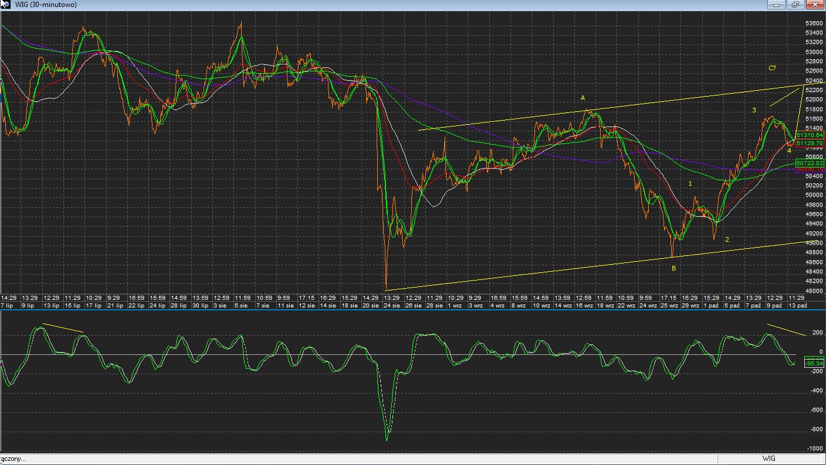Click the 51310.64 price label on axis
The height and width of the screenshot is (465, 826).
810,135
